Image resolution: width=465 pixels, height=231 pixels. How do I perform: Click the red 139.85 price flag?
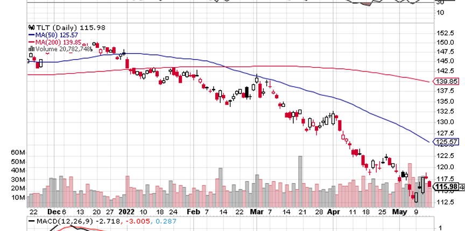click(446, 82)
